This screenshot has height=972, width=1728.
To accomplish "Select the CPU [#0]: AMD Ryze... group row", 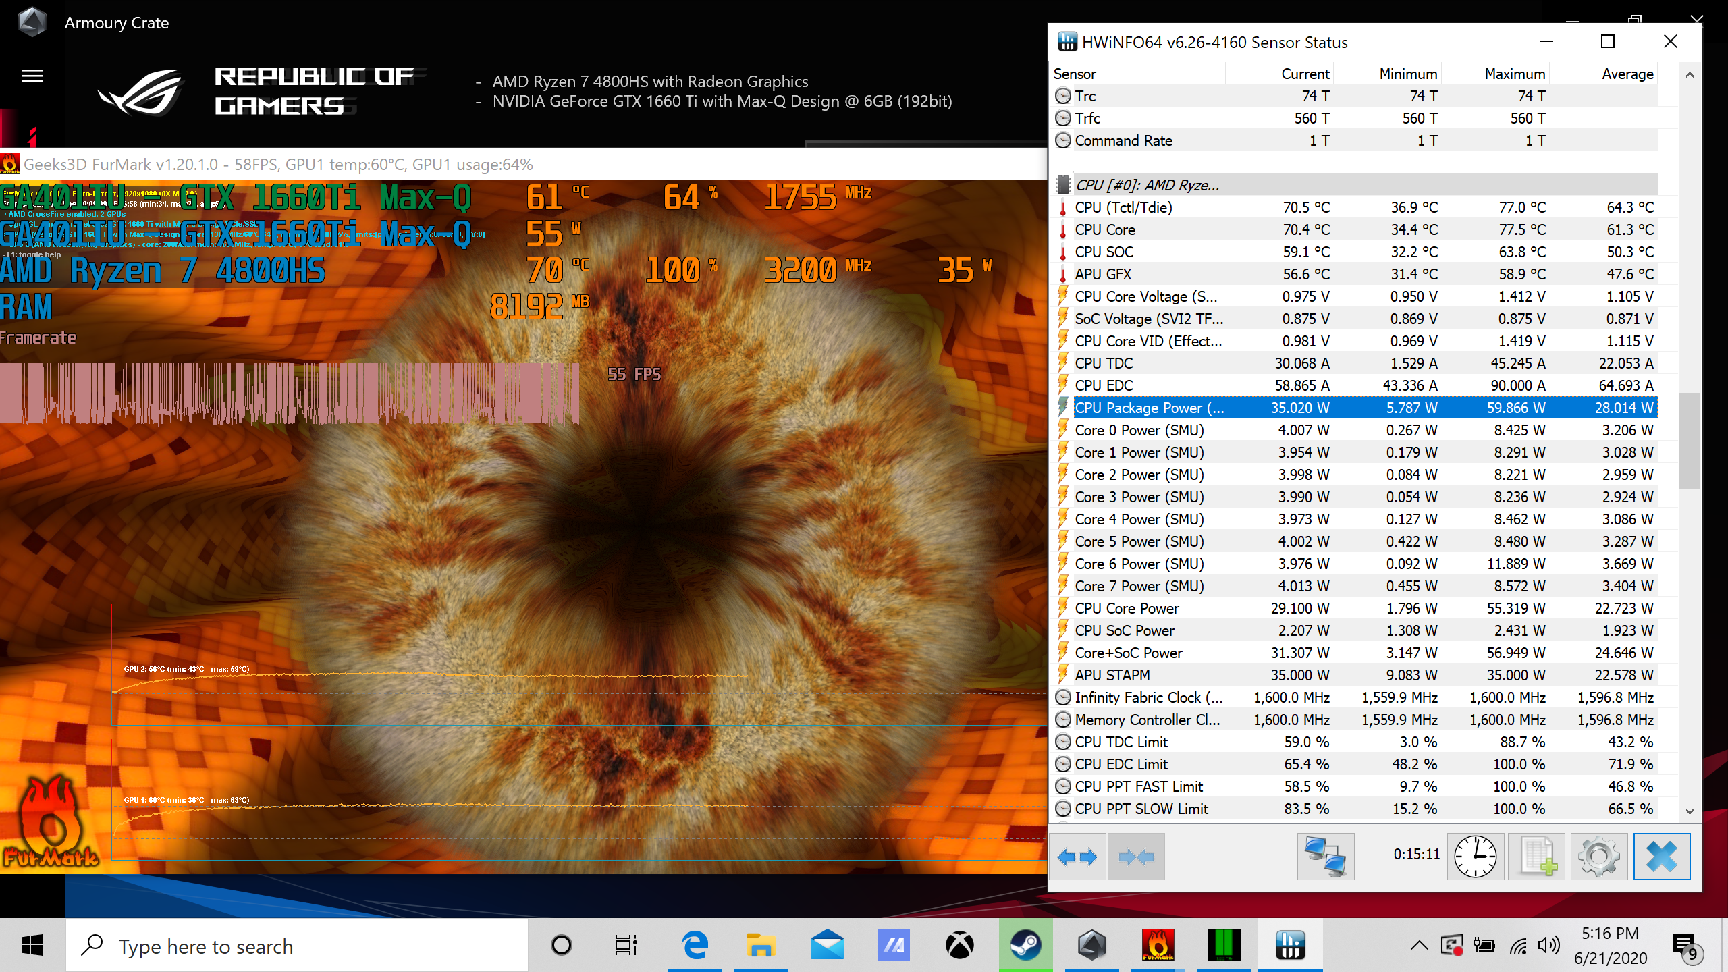I will coord(1354,185).
